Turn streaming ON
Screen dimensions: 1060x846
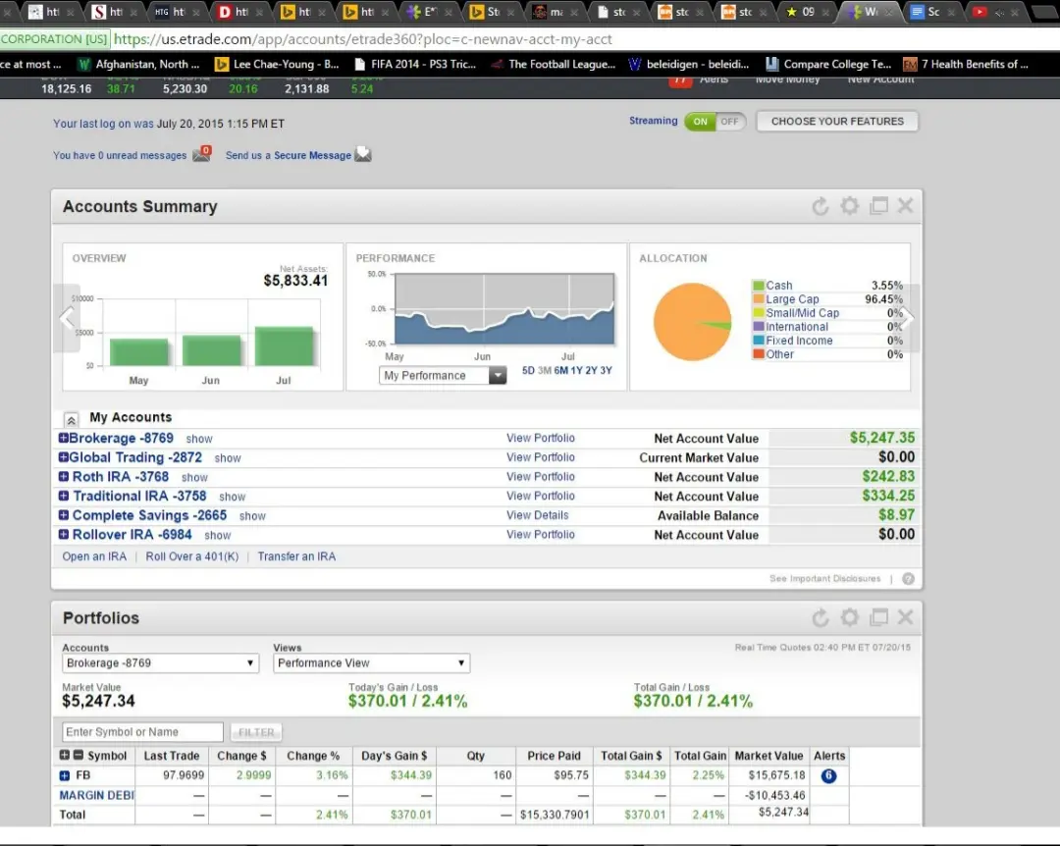click(x=701, y=122)
